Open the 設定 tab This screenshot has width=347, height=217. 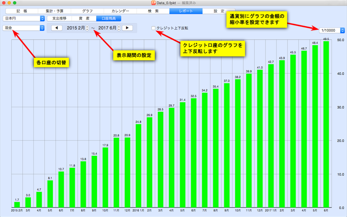(x=219, y=10)
